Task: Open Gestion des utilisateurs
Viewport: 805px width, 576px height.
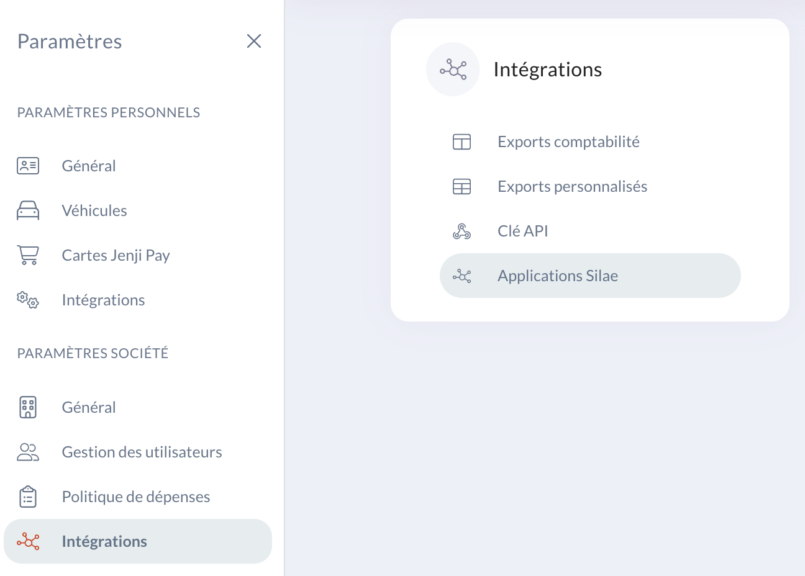Action: (x=137, y=452)
